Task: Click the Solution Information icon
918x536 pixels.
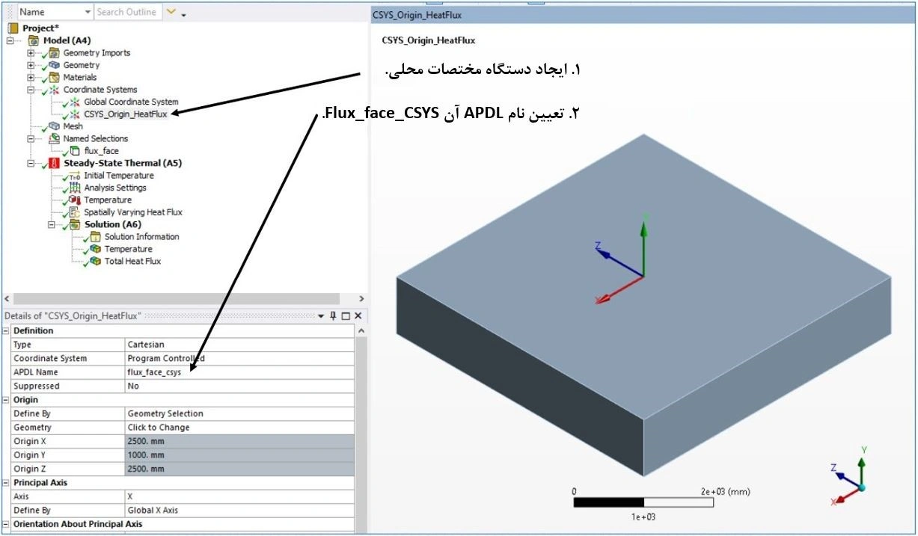Action: [x=95, y=237]
